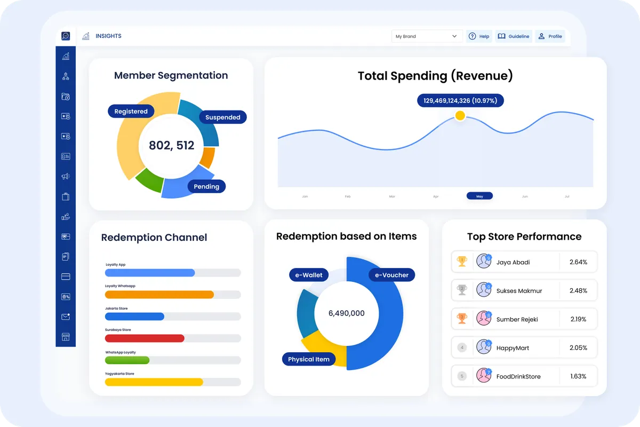Open the My Brand dropdown
640x427 pixels.
click(x=427, y=36)
